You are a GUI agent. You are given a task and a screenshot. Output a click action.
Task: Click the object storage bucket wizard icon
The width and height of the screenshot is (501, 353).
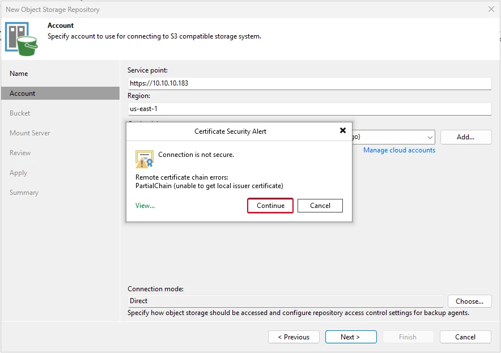coord(21,39)
